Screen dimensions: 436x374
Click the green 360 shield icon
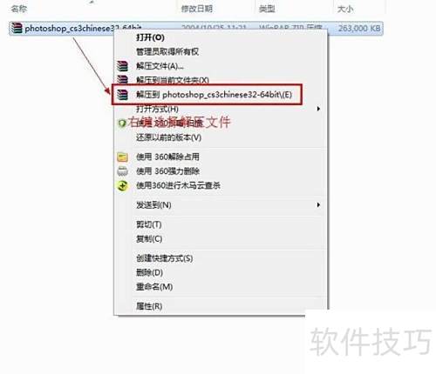point(122,124)
